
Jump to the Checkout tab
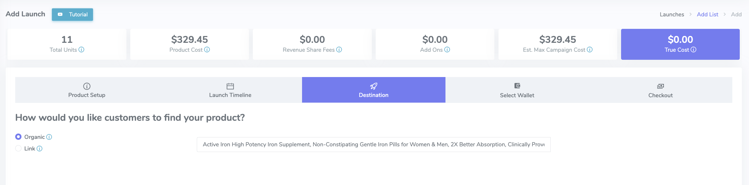pyautogui.click(x=660, y=90)
